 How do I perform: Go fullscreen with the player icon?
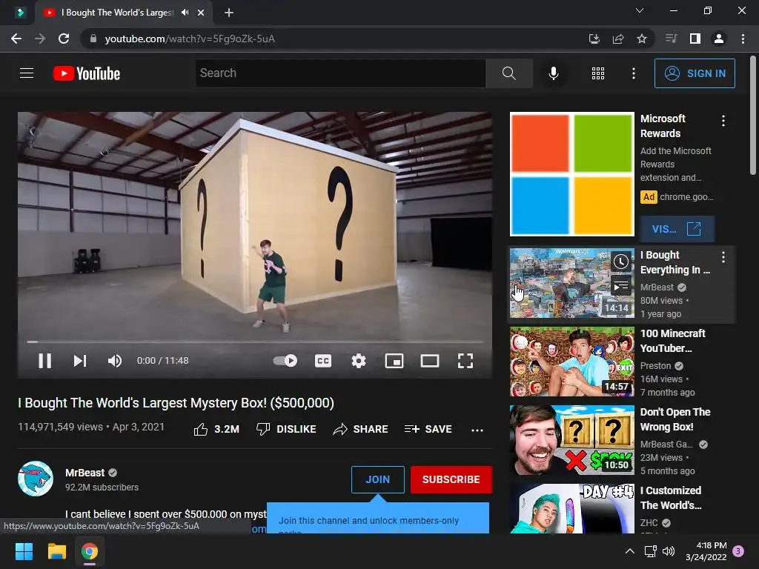pos(465,361)
